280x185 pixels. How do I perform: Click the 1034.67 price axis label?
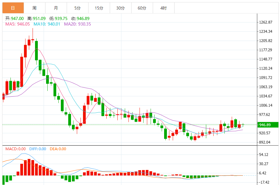pyautogui.click(x=266, y=96)
